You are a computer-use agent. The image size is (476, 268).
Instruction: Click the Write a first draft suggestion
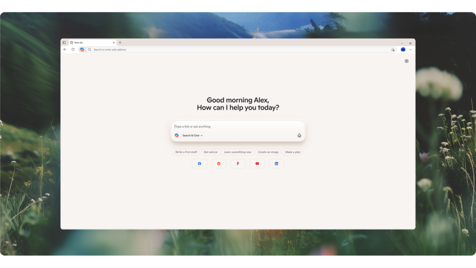point(186,152)
